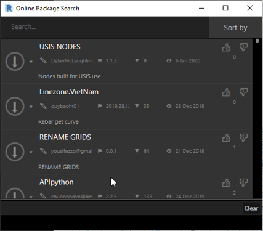Like the USIS NODES package with thumbs up
The image size is (263, 231).
[x=226, y=47]
